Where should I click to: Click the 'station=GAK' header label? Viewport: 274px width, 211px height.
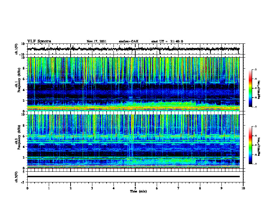click(129, 41)
